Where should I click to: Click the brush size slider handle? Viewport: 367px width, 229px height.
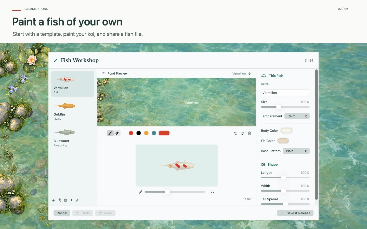[167, 192]
